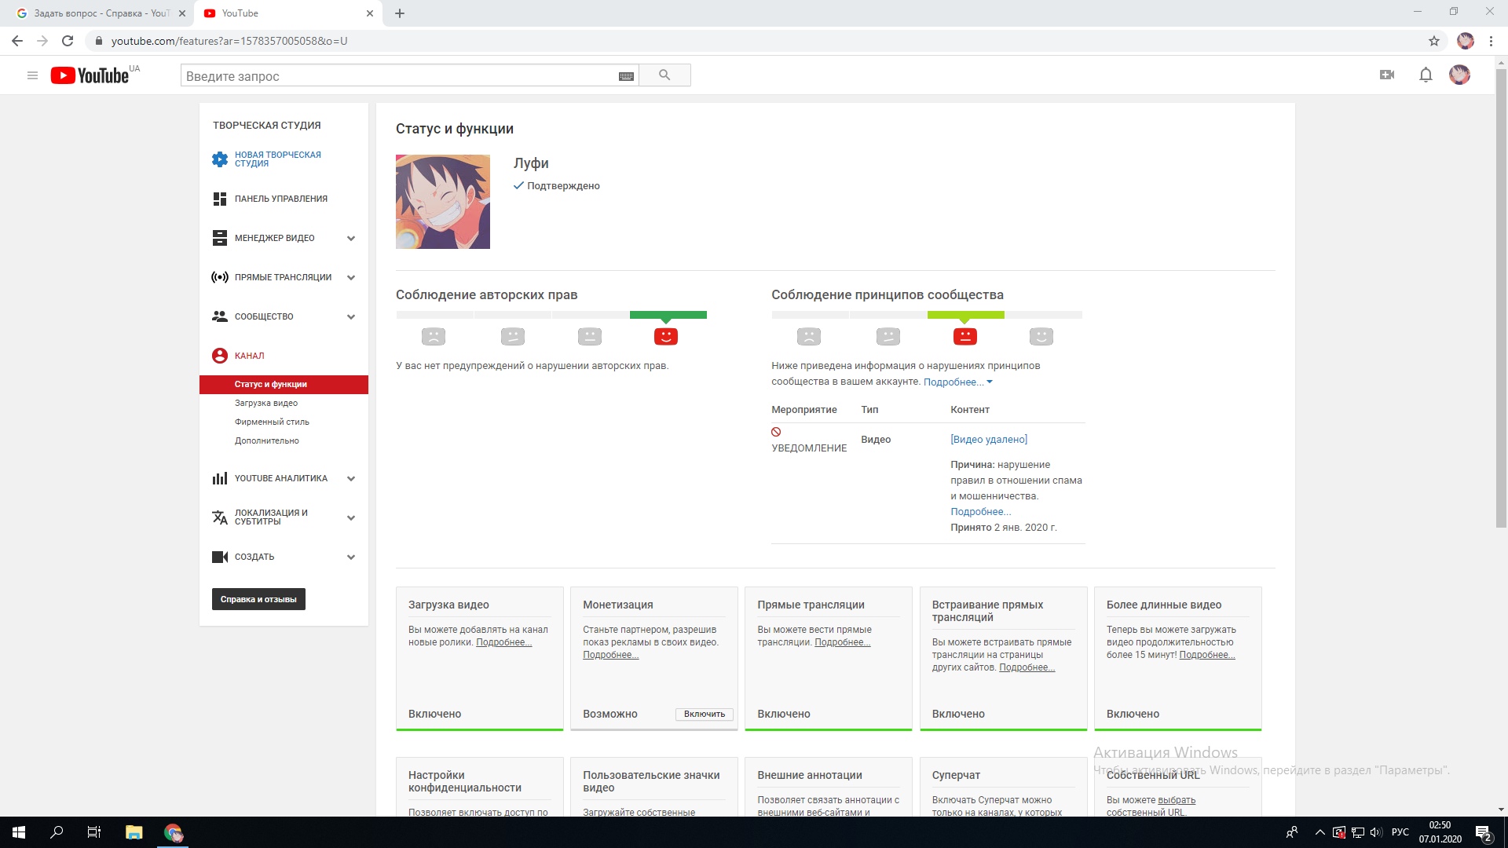1508x848 pixels.
Task: Open the Windows Start menu
Action: [x=19, y=832]
